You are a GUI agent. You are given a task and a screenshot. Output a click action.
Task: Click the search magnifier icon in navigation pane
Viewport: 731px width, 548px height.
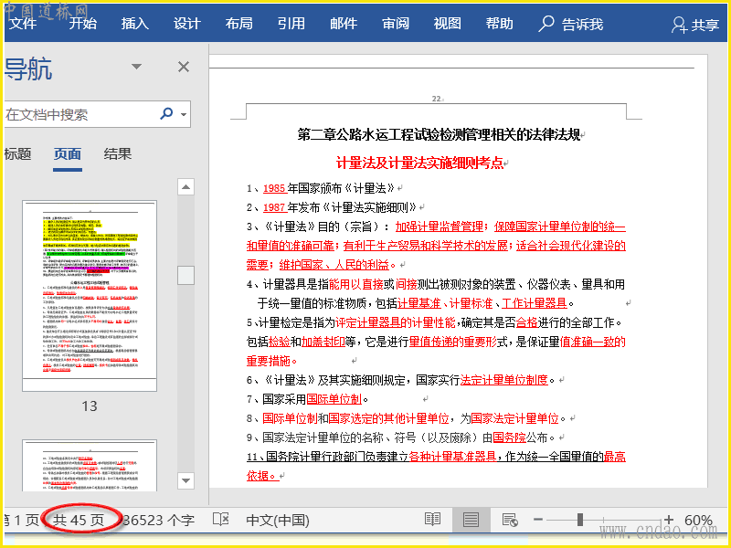(x=166, y=114)
